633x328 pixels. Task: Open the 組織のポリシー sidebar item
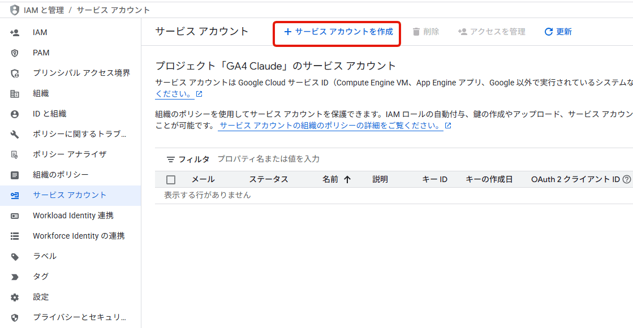click(61, 175)
